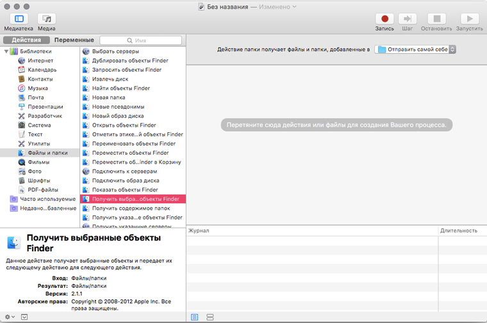Click the Шаг step icon

click(x=408, y=19)
